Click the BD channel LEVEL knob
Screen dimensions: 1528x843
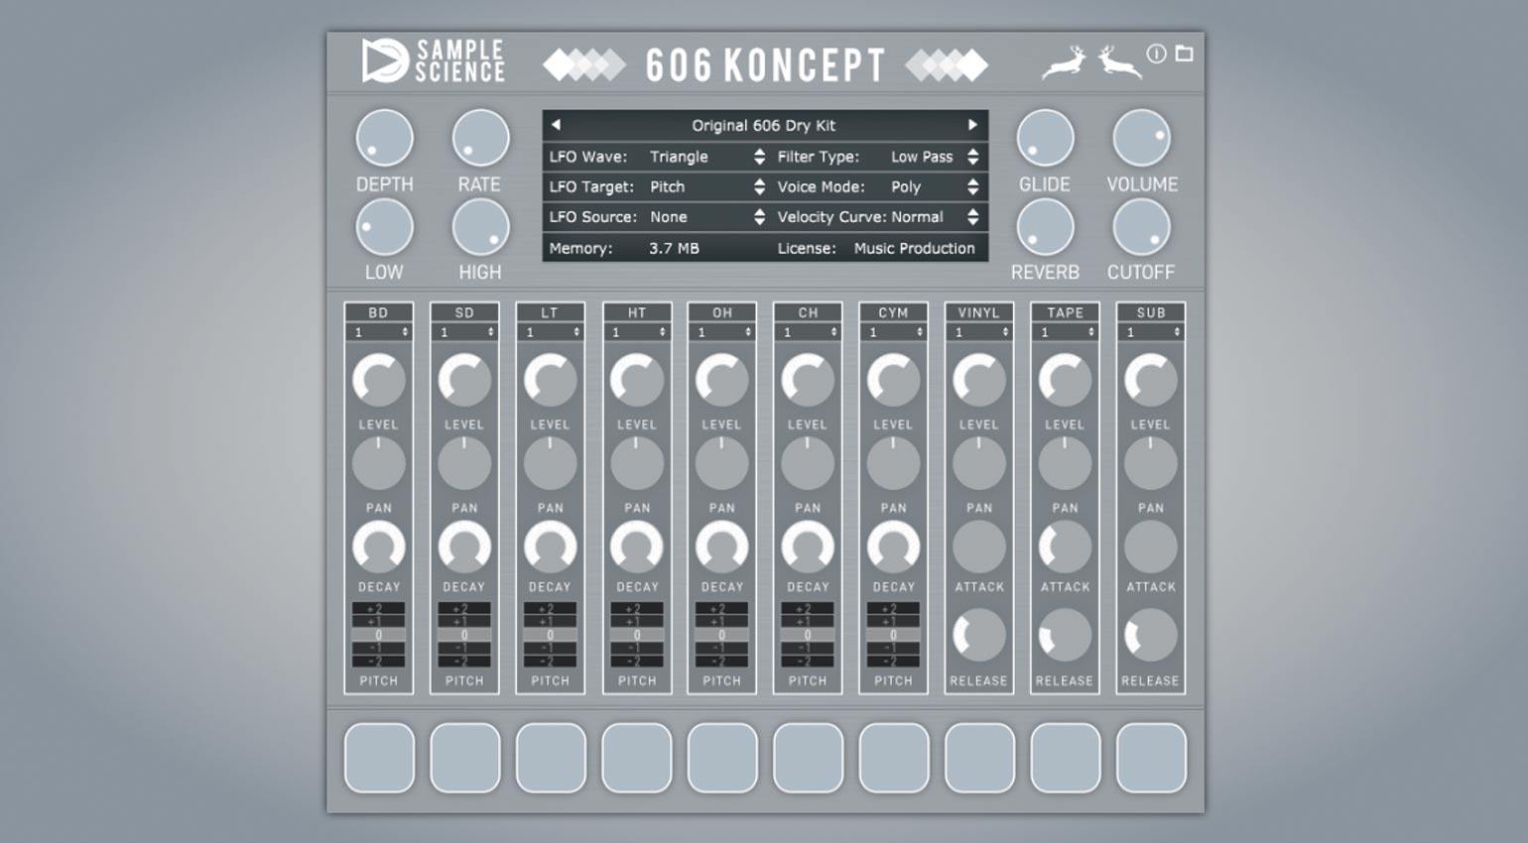click(379, 380)
